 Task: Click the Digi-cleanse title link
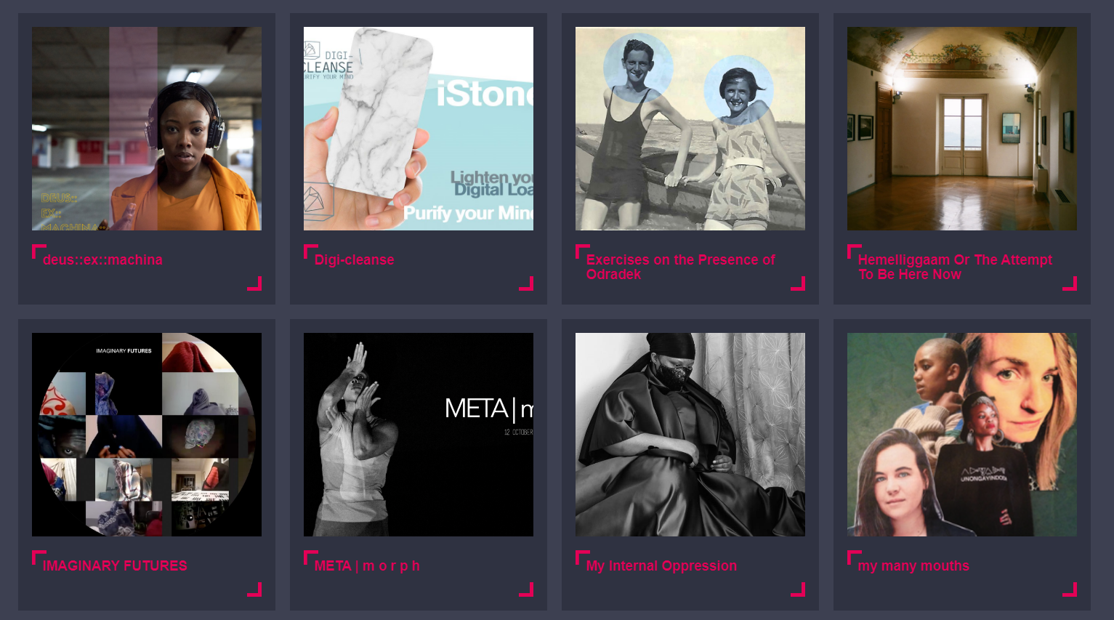click(355, 259)
